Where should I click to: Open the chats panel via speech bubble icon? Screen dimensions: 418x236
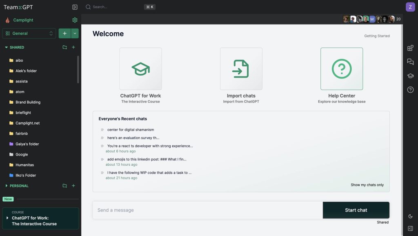[x=410, y=62]
